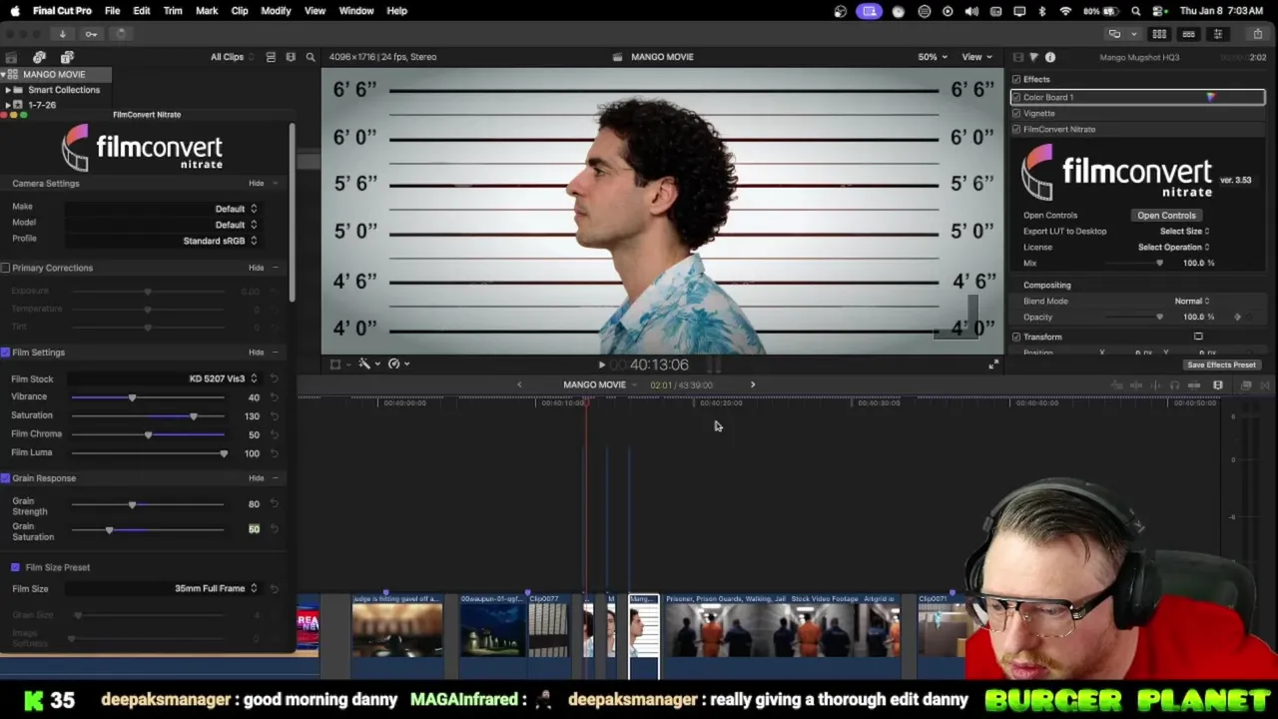Open the Trim menu
The image size is (1278, 719).
173,11
